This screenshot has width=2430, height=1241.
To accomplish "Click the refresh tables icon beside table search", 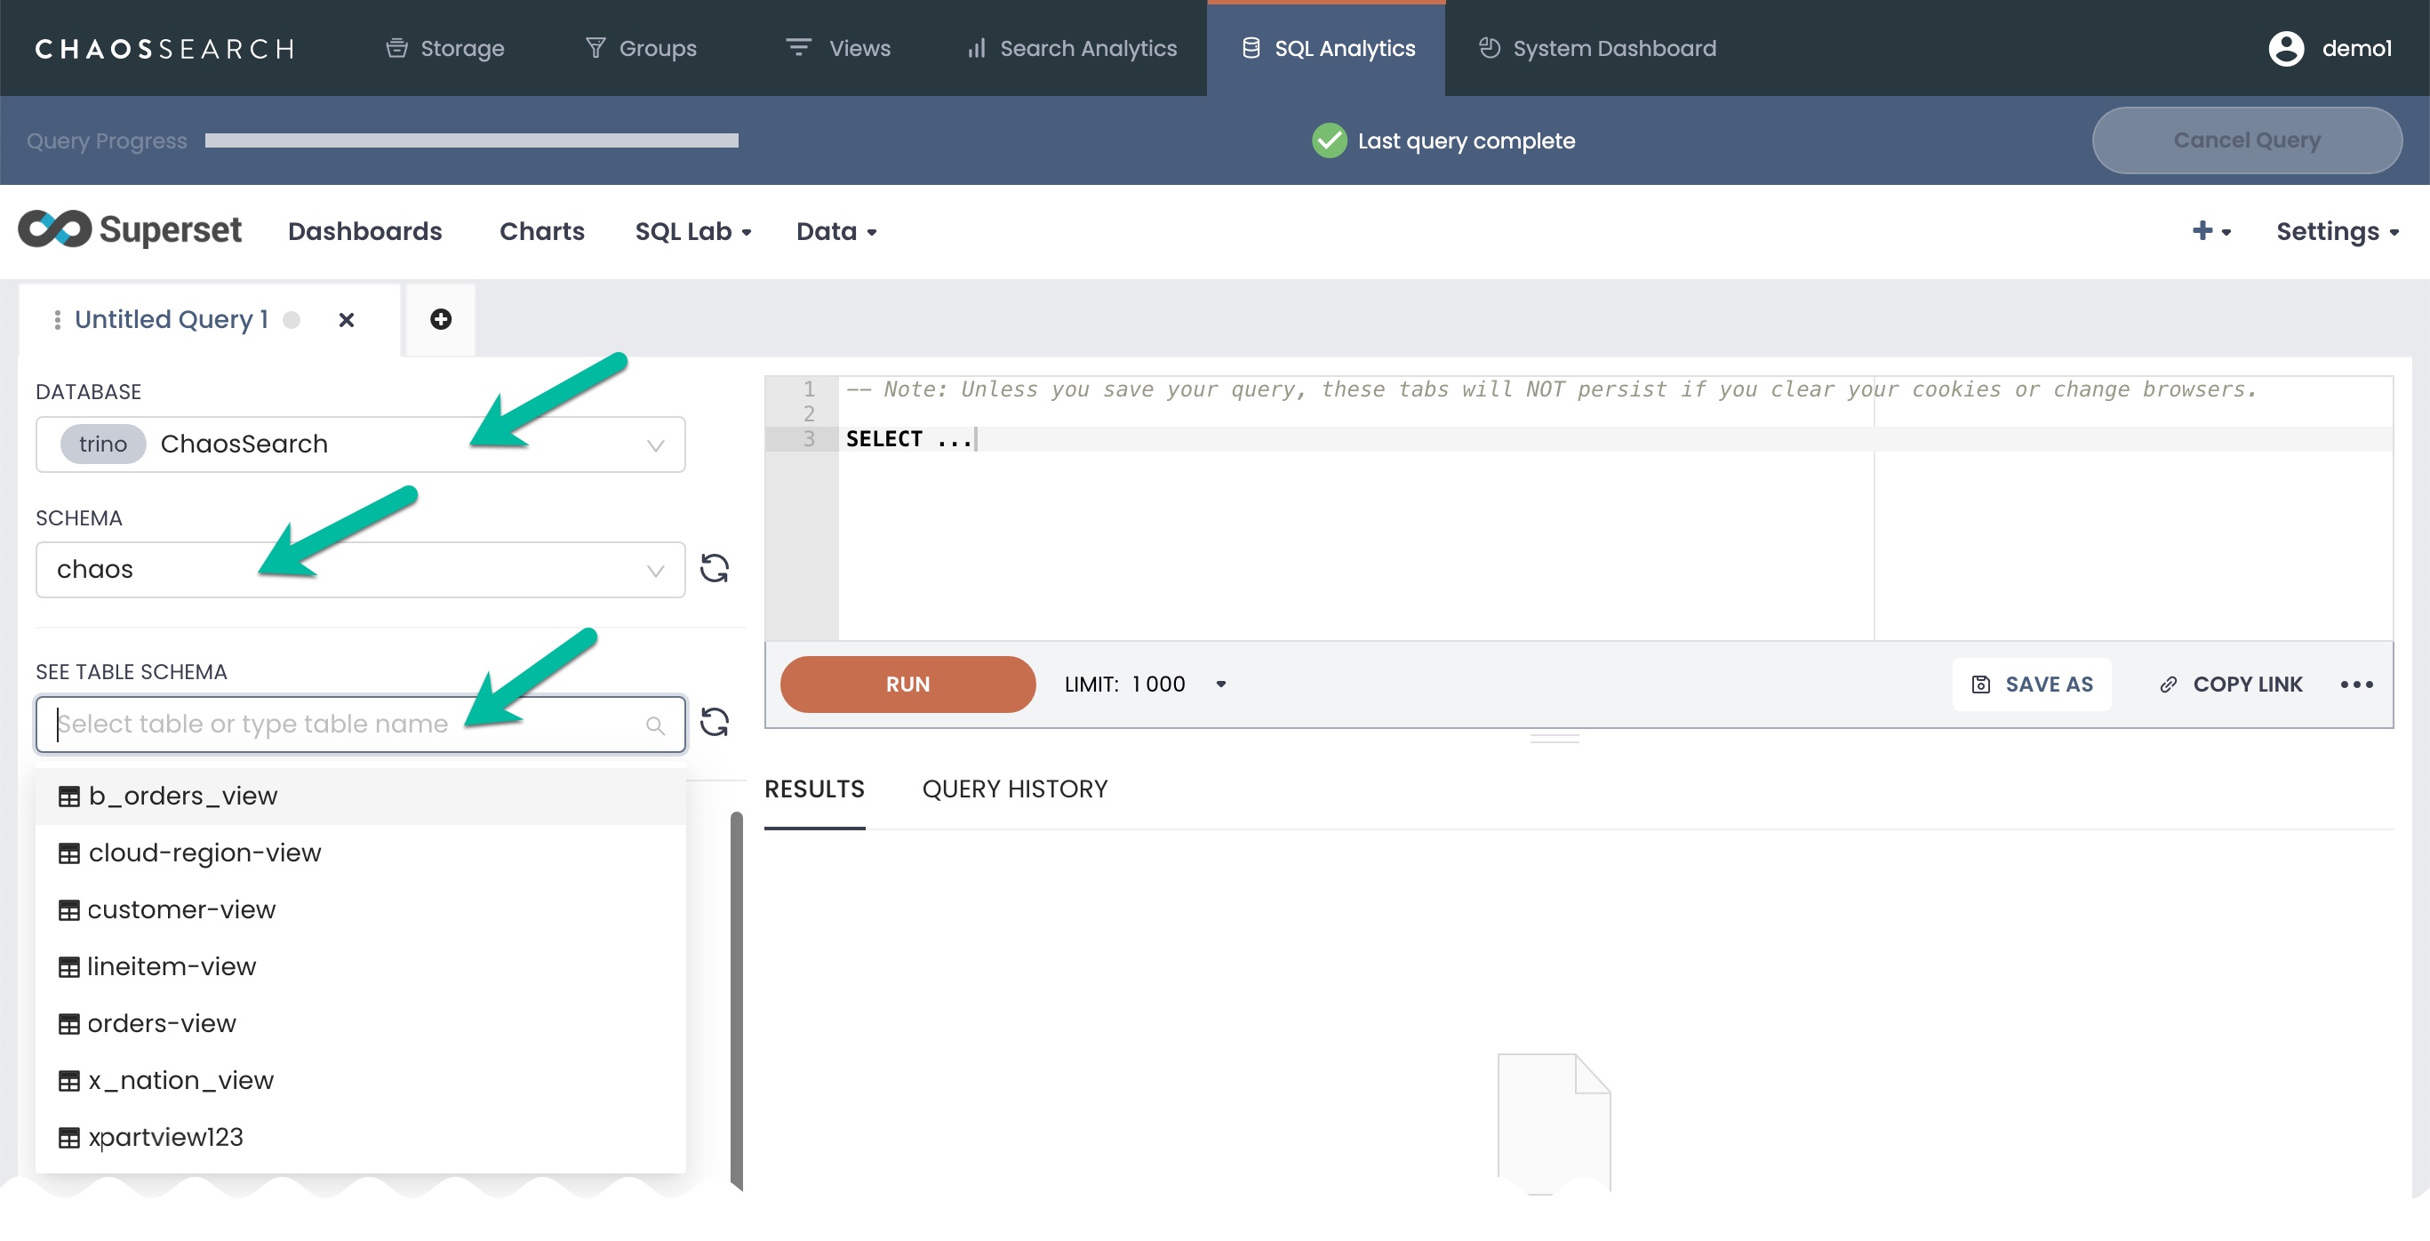I will click(714, 722).
